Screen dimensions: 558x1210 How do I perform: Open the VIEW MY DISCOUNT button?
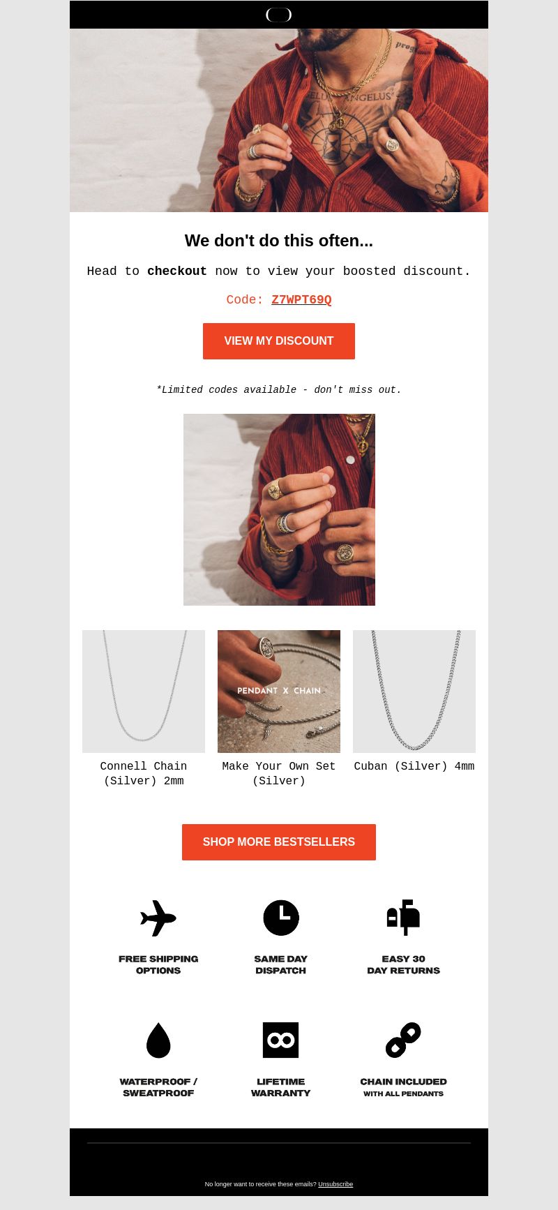tap(279, 341)
